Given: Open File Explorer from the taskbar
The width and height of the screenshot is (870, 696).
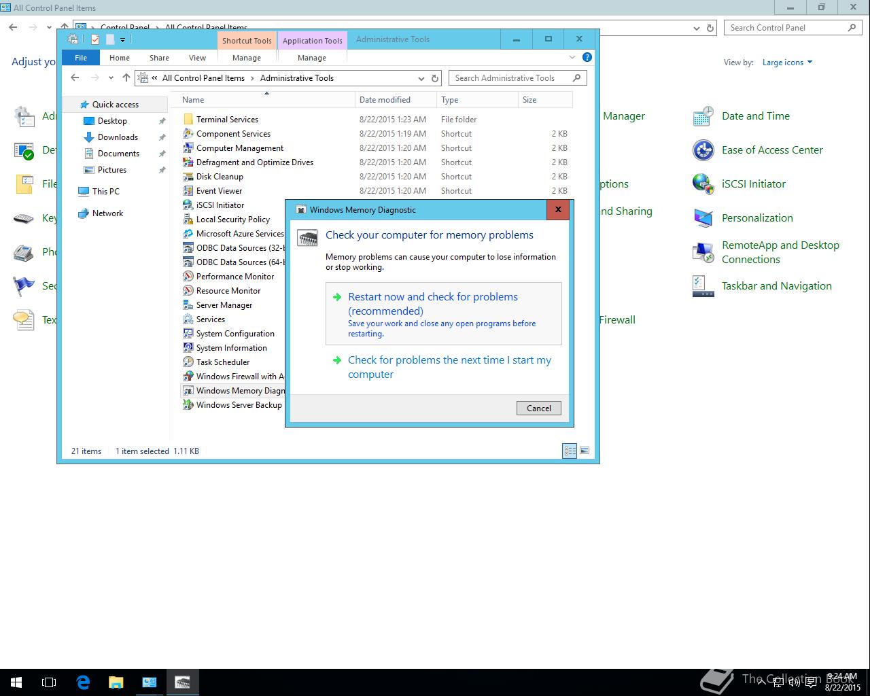Looking at the screenshot, I should [x=116, y=682].
